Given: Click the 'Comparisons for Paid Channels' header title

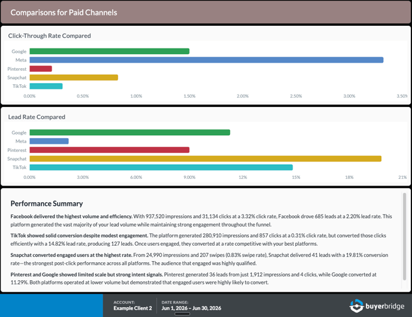Looking at the screenshot, I should 64,12.
